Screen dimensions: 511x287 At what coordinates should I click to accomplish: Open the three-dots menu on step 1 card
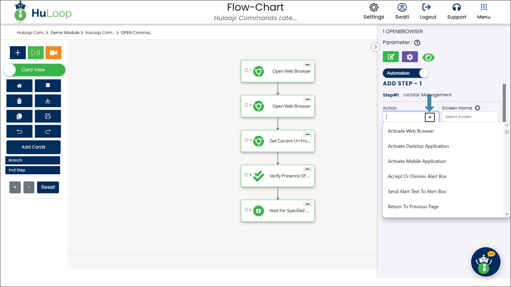tap(307, 65)
